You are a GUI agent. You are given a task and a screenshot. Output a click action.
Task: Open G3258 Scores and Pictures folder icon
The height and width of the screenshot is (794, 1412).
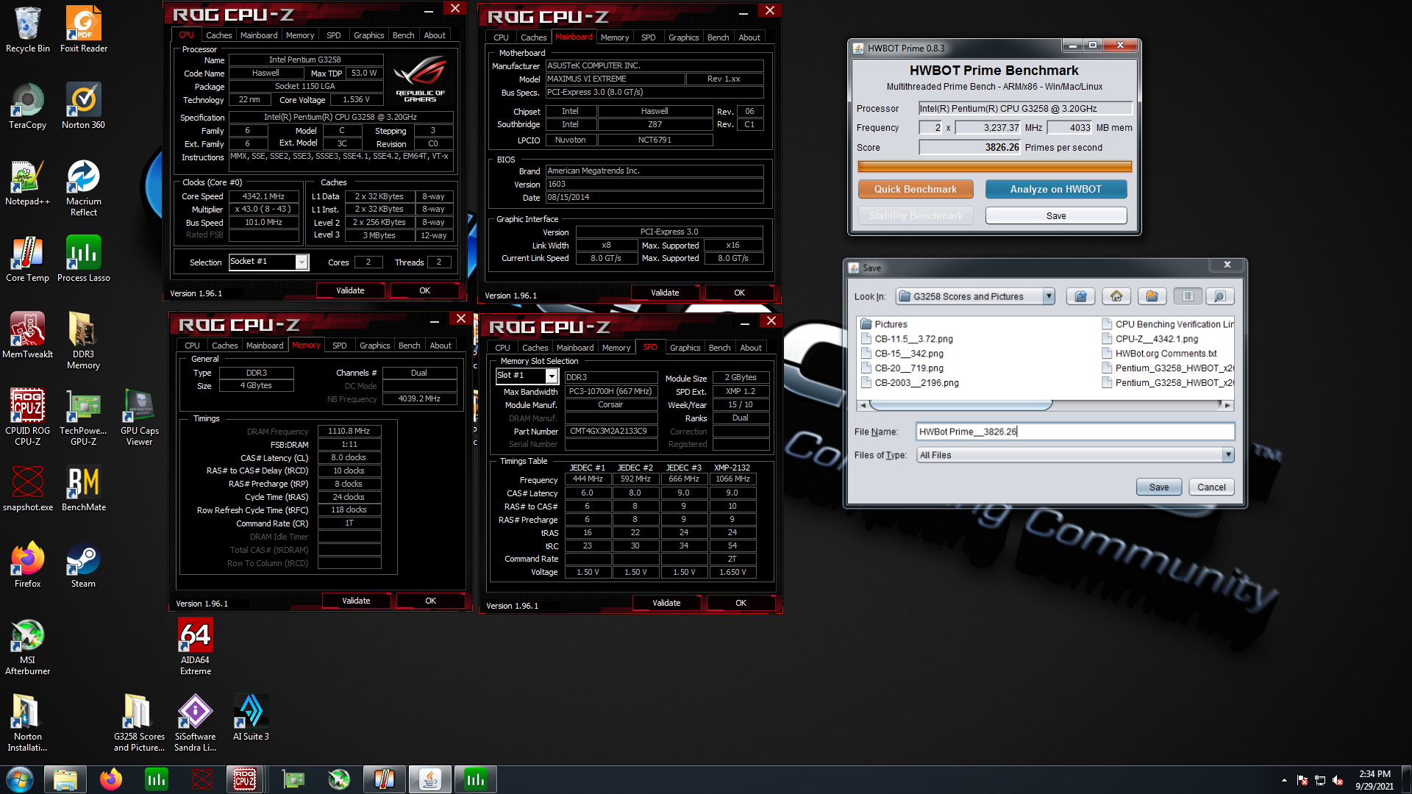click(x=140, y=723)
